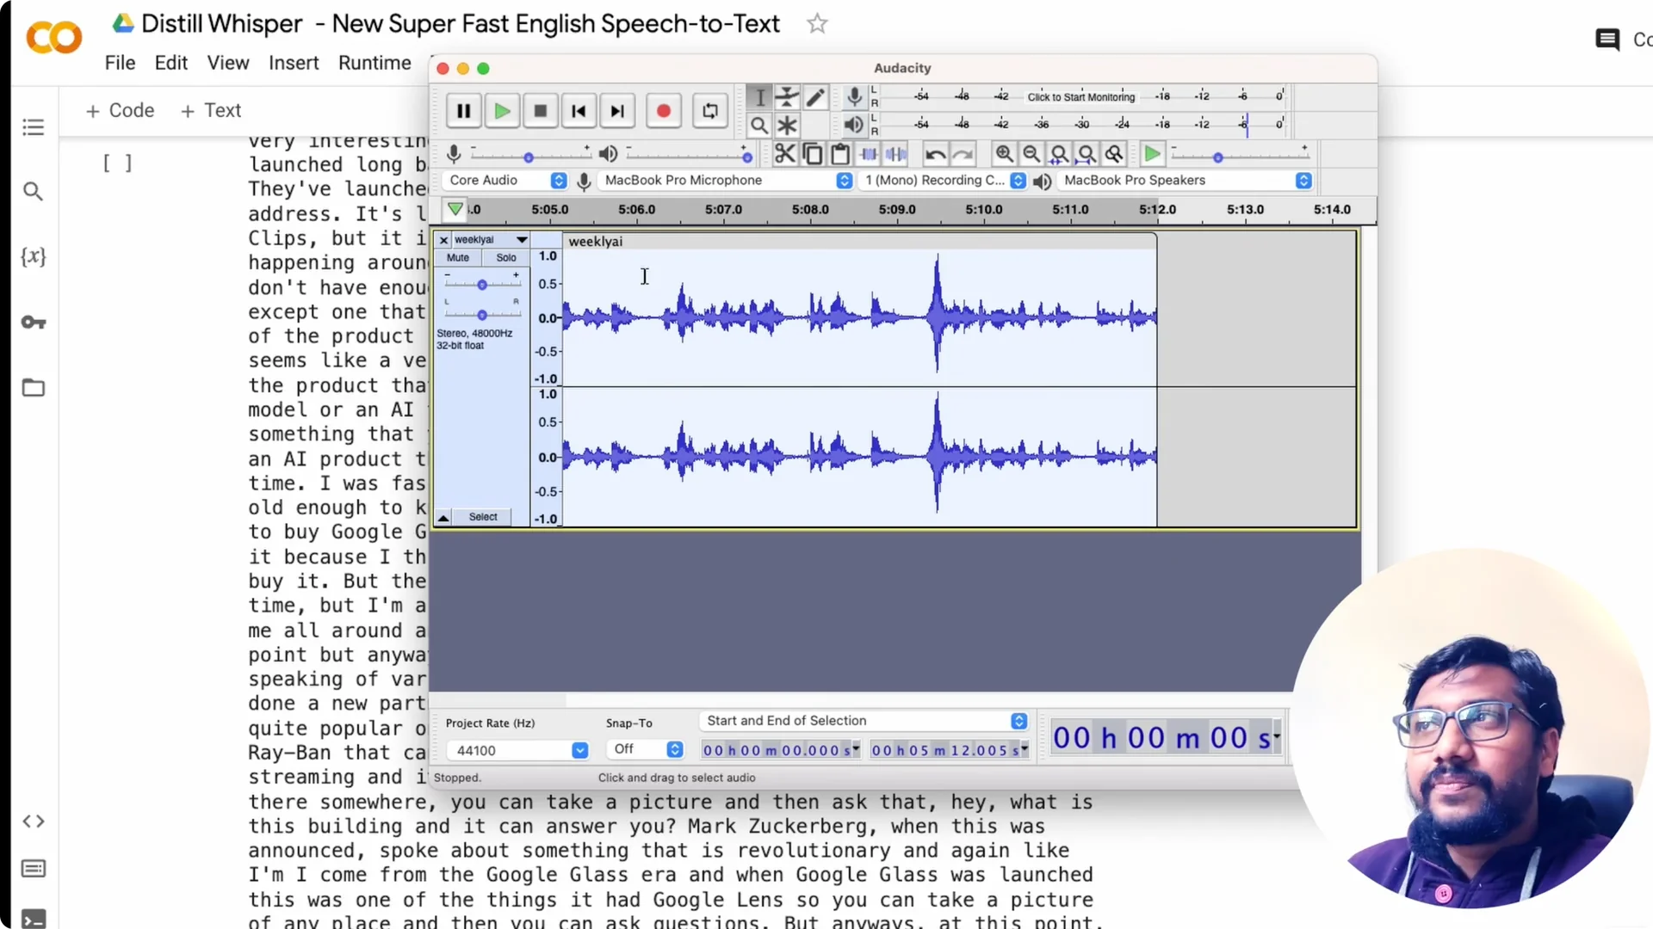Change the output device from MacBook Pro Speakers
This screenshot has height=929, width=1653.
click(1303, 181)
